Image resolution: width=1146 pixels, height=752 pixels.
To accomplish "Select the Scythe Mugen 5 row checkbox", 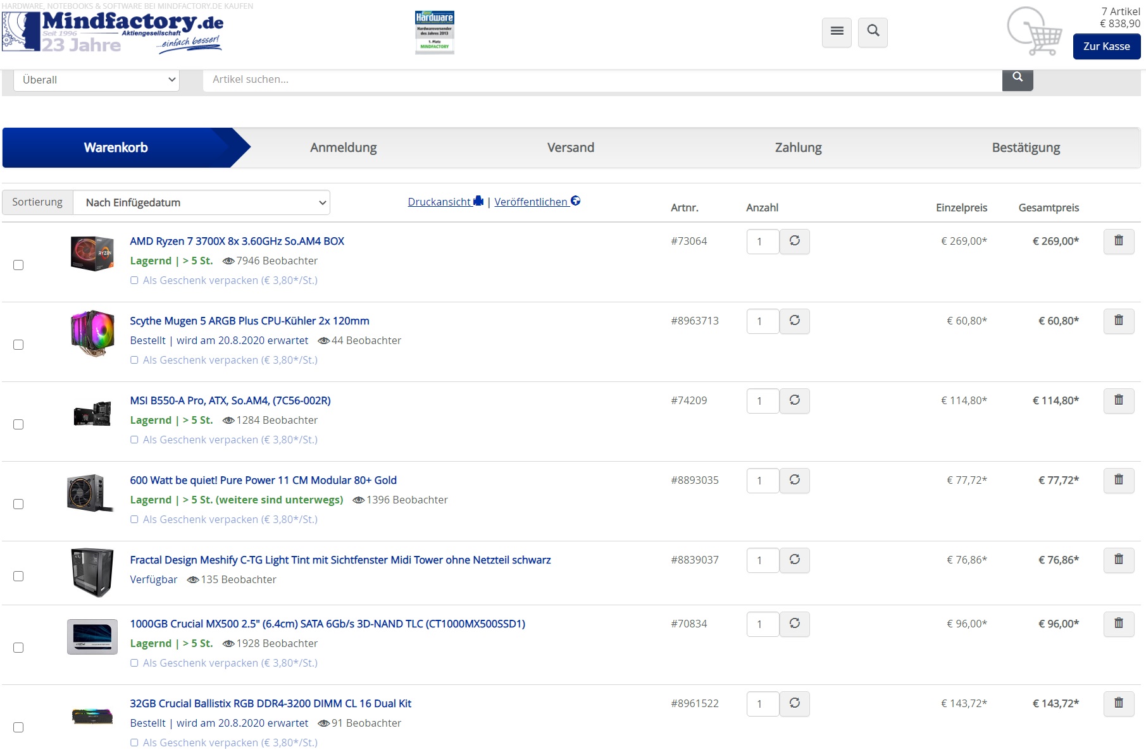I will tap(18, 345).
